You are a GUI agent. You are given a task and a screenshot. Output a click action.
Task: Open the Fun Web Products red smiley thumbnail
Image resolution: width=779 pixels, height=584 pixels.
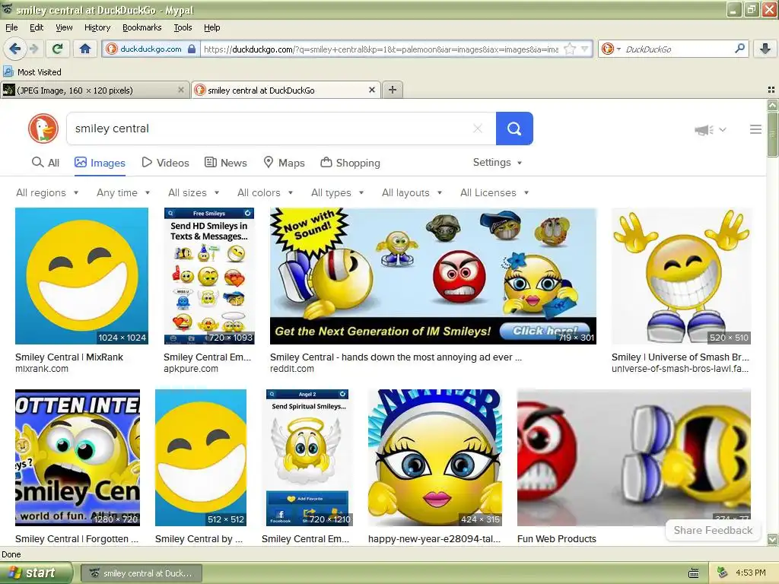click(634, 457)
